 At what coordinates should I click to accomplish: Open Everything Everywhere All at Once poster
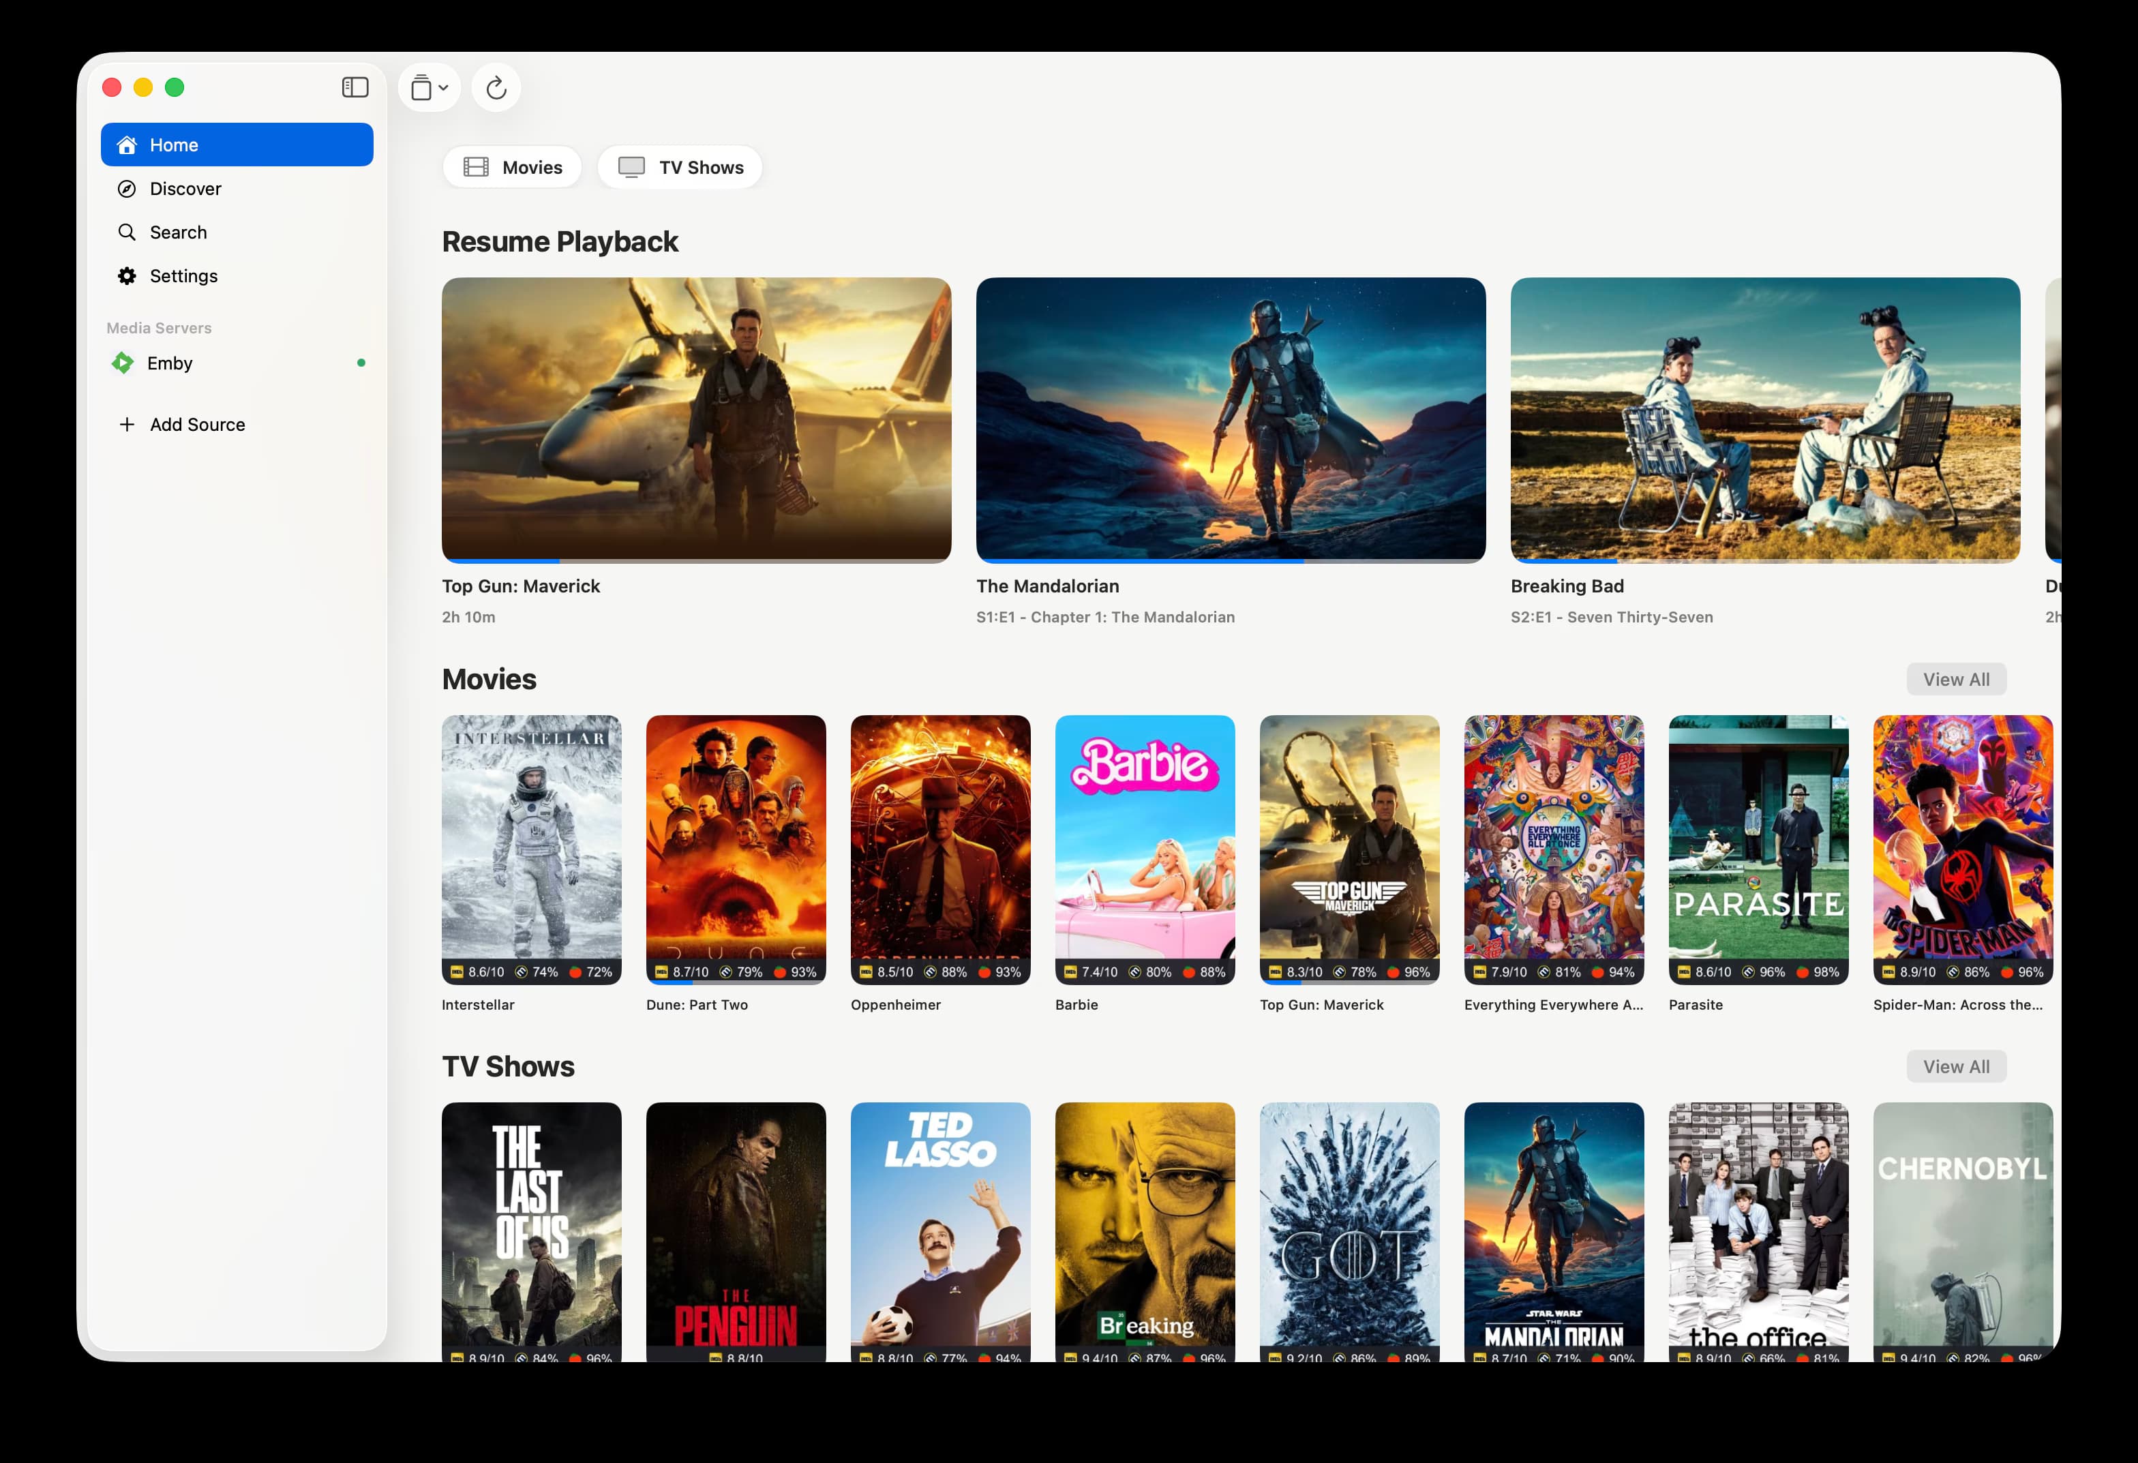[1554, 849]
